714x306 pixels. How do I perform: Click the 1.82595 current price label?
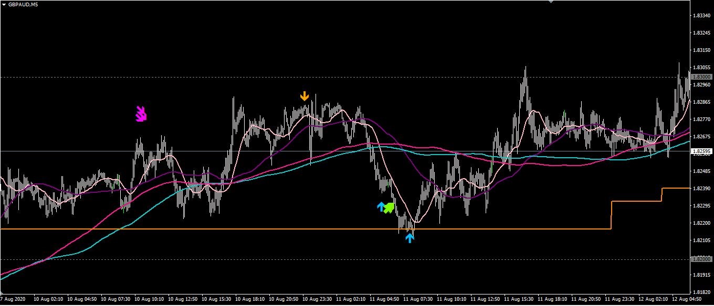[702, 151]
